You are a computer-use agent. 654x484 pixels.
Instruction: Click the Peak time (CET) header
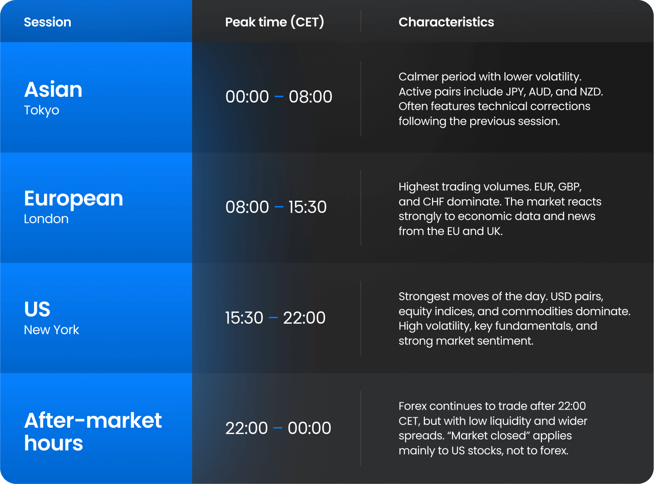(x=274, y=22)
